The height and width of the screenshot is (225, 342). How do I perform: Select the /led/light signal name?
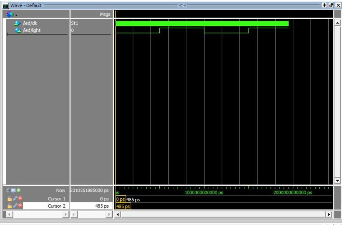point(32,30)
